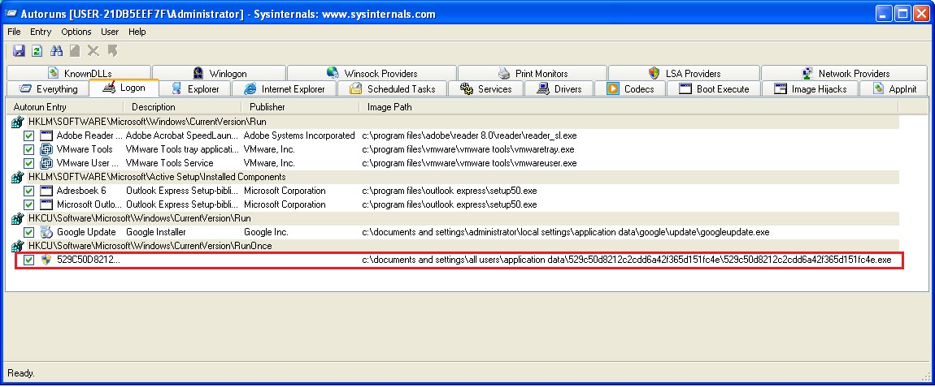Click the Adobe Reader entry icon
The image size is (935, 387).
click(46, 135)
